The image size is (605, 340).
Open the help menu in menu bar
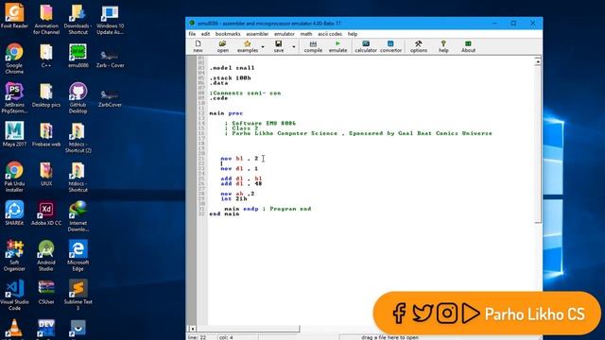353,34
